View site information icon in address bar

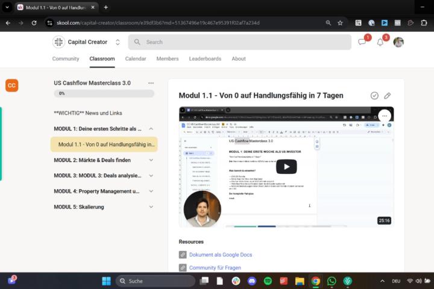[x=49, y=23]
